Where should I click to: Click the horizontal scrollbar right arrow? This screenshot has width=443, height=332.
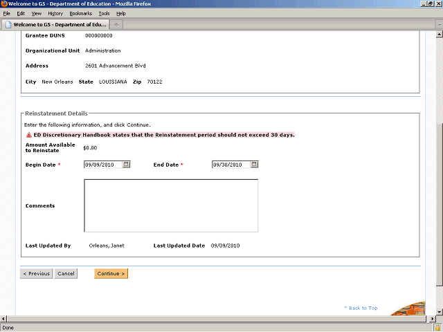point(432,319)
